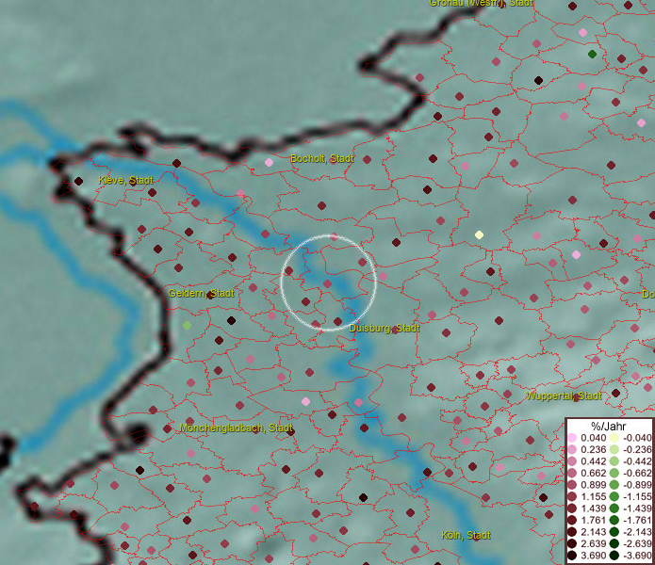
Task: Click legend value text '2.639'
Action: 593,543
